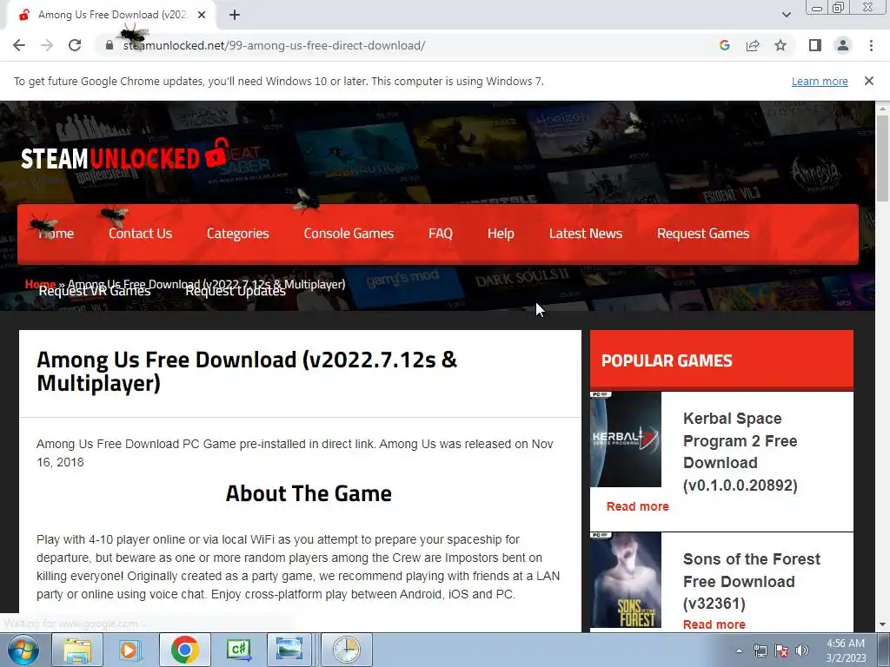Open Windows Media Player taskbar icon
Image resolution: width=890 pixels, height=667 pixels.
pos(130,650)
